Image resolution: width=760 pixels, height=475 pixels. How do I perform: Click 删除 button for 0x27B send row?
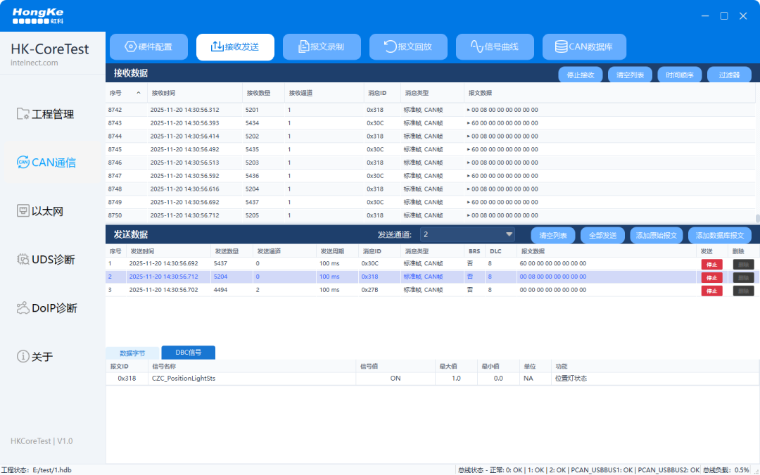[743, 291]
